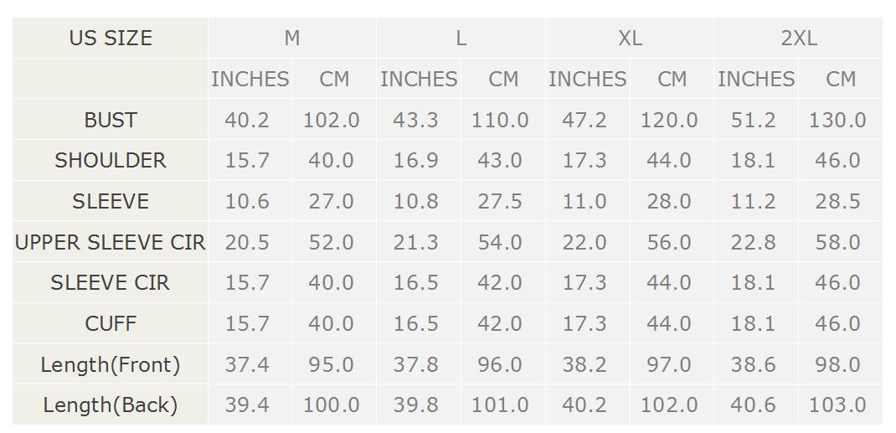
Task: Click the SLEEVE CIR row label
Action: [111, 283]
